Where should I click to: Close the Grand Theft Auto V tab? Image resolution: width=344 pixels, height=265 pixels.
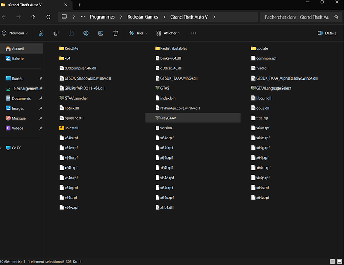66,5
